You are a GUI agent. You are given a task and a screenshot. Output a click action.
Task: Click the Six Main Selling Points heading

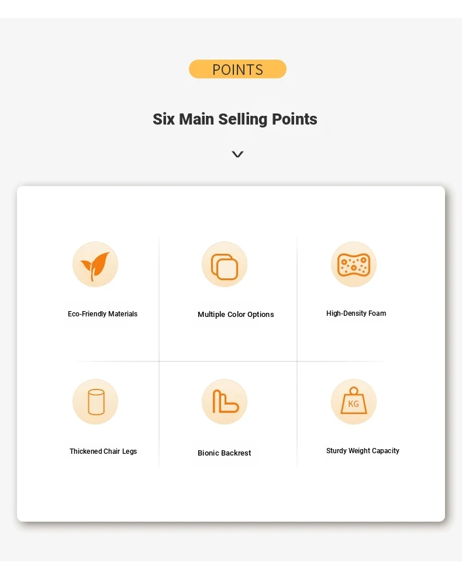(235, 119)
